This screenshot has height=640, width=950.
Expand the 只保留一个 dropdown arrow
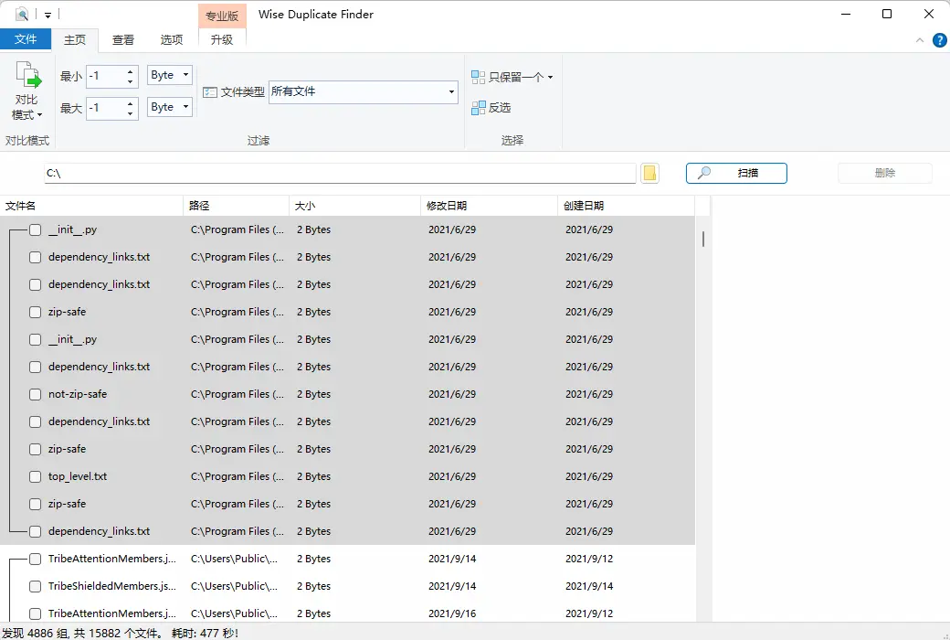coord(550,77)
